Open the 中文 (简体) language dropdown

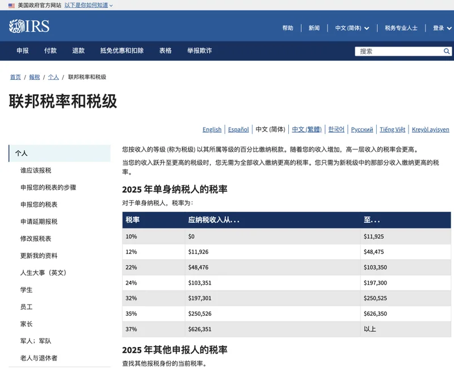point(352,28)
